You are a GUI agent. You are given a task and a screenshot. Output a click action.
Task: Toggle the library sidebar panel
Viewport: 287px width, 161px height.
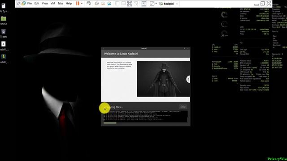coord(117,4)
